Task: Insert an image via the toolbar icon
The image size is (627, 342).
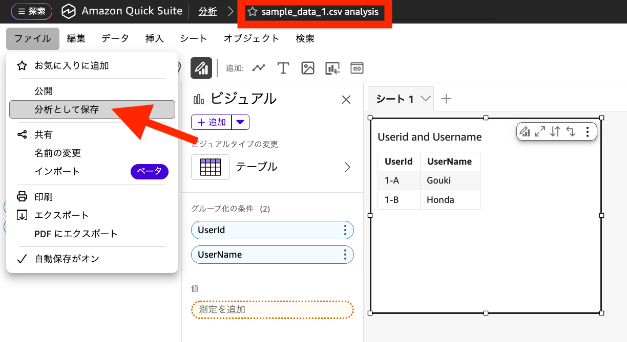Action: coord(307,67)
